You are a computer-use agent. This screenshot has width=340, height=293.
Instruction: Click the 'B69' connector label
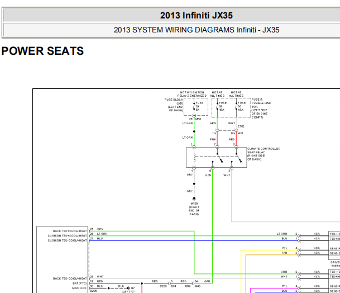pyautogui.click(x=188, y=286)
